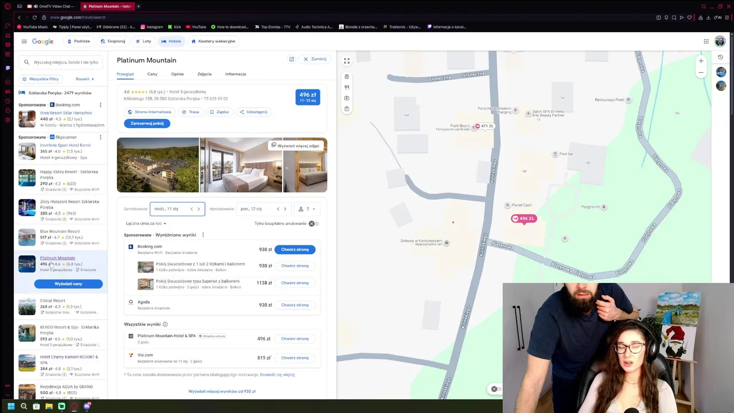Show attractions camera icon on map
734x413 pixels.
tap(346, 98)
